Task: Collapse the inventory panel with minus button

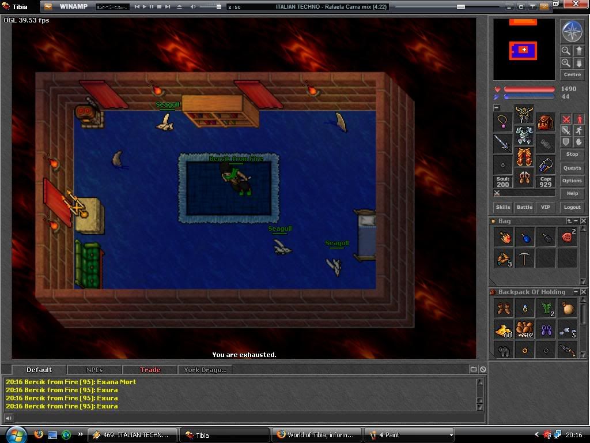Action: 497,108
